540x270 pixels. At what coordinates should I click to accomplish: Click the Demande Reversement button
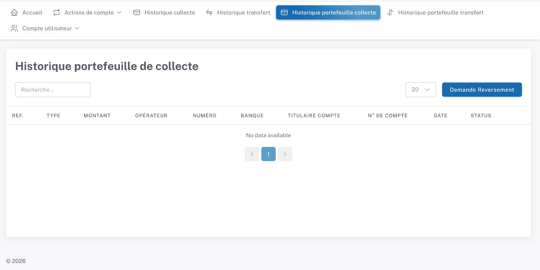click(482, 90)
